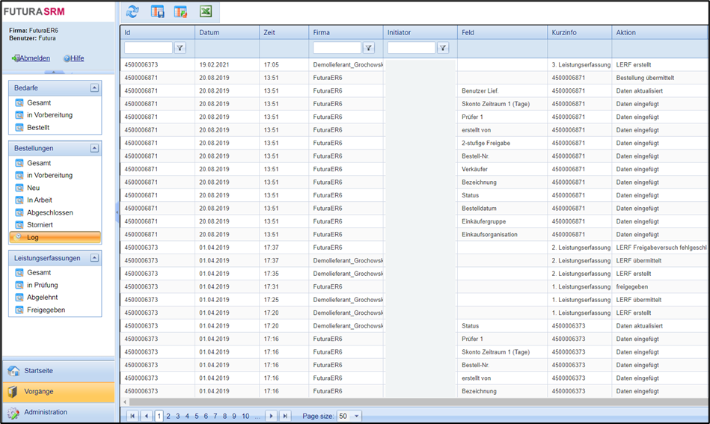Open the Administration section
This screenshot has height=424, width=710.
click(x=45, y=412)
